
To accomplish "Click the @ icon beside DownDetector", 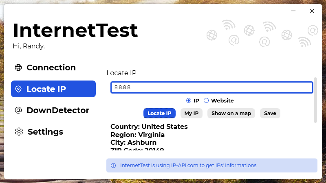I will [18, 110].
